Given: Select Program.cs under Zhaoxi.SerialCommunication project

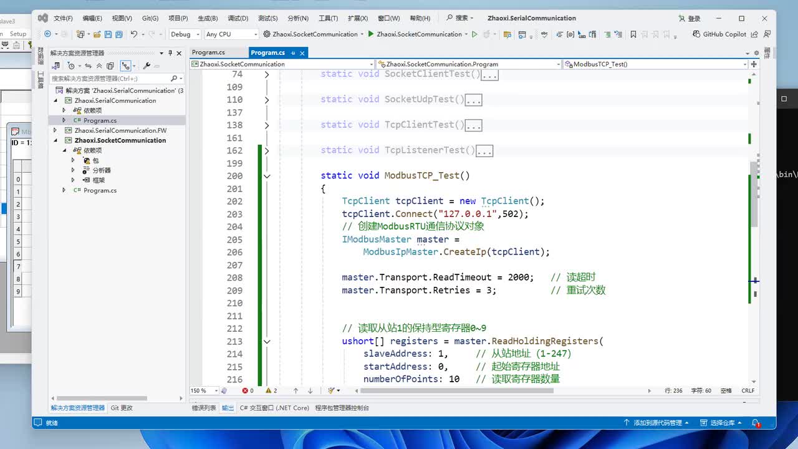Looking at the screenshot, I should point(100,120).
